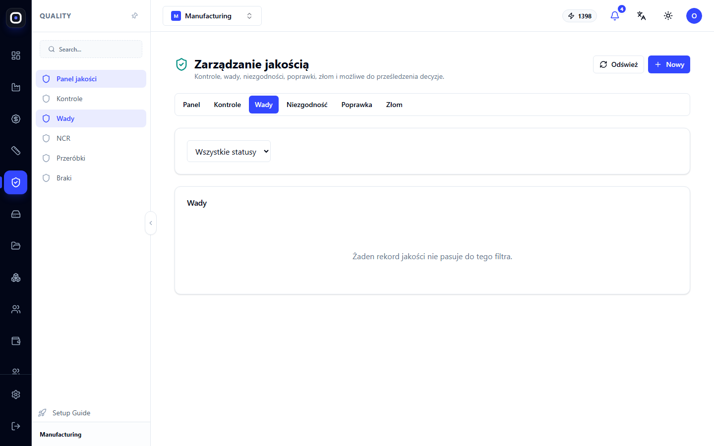Open NCR in the sidebar
This screenshot has height=446, width=714.
click(91, 138)
